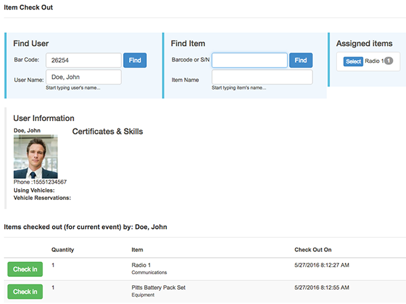The image size is (406, 304).
Task: Click the Using Vehicles label
Action: 35,191
